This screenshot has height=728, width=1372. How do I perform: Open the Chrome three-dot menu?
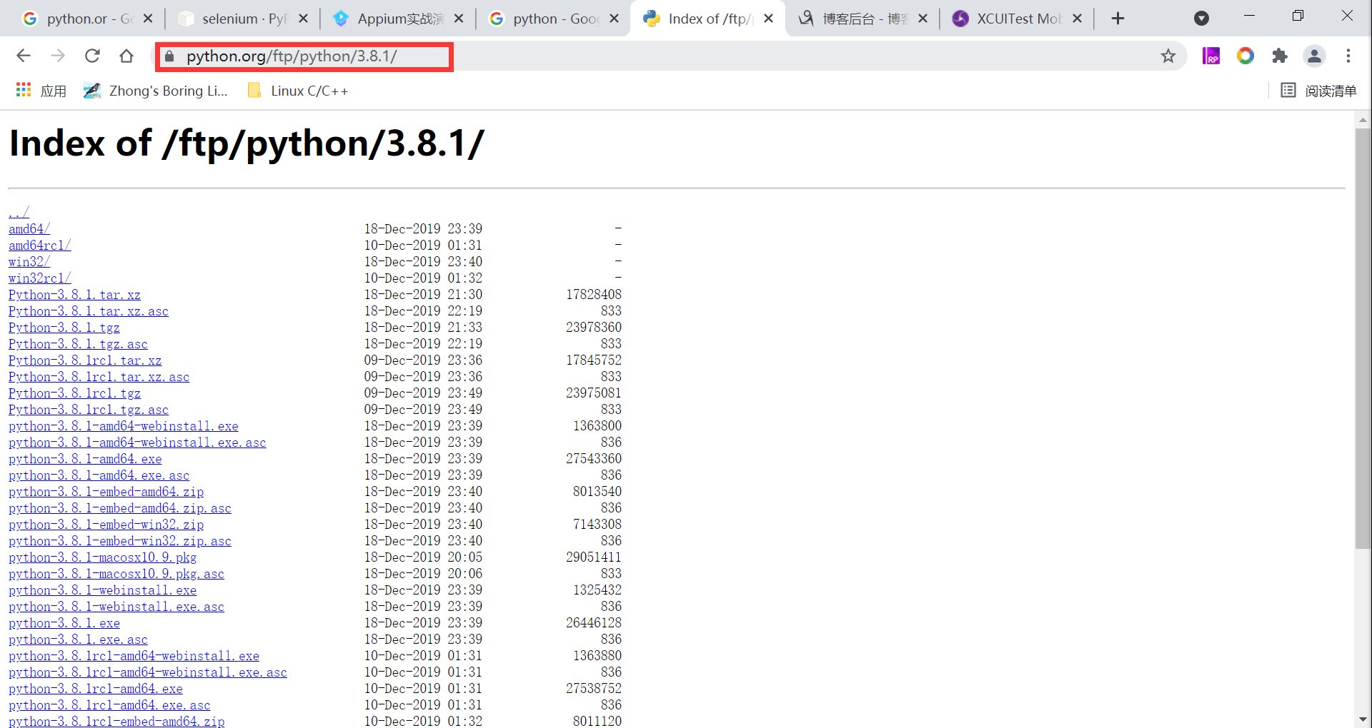tap(1348, 56)
